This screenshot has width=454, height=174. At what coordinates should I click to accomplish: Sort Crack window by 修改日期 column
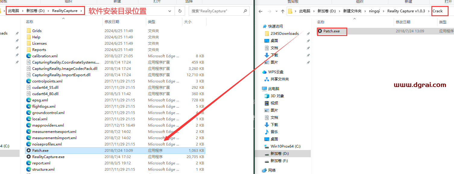403,22
